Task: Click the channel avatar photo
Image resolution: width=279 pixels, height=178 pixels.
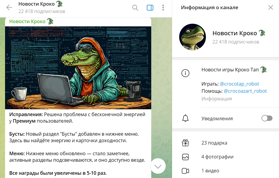Action: [193, 37]
